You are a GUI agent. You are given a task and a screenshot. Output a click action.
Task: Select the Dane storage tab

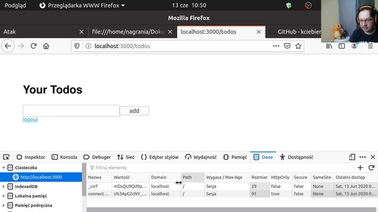pyautogui.click(x=263, y=157)
